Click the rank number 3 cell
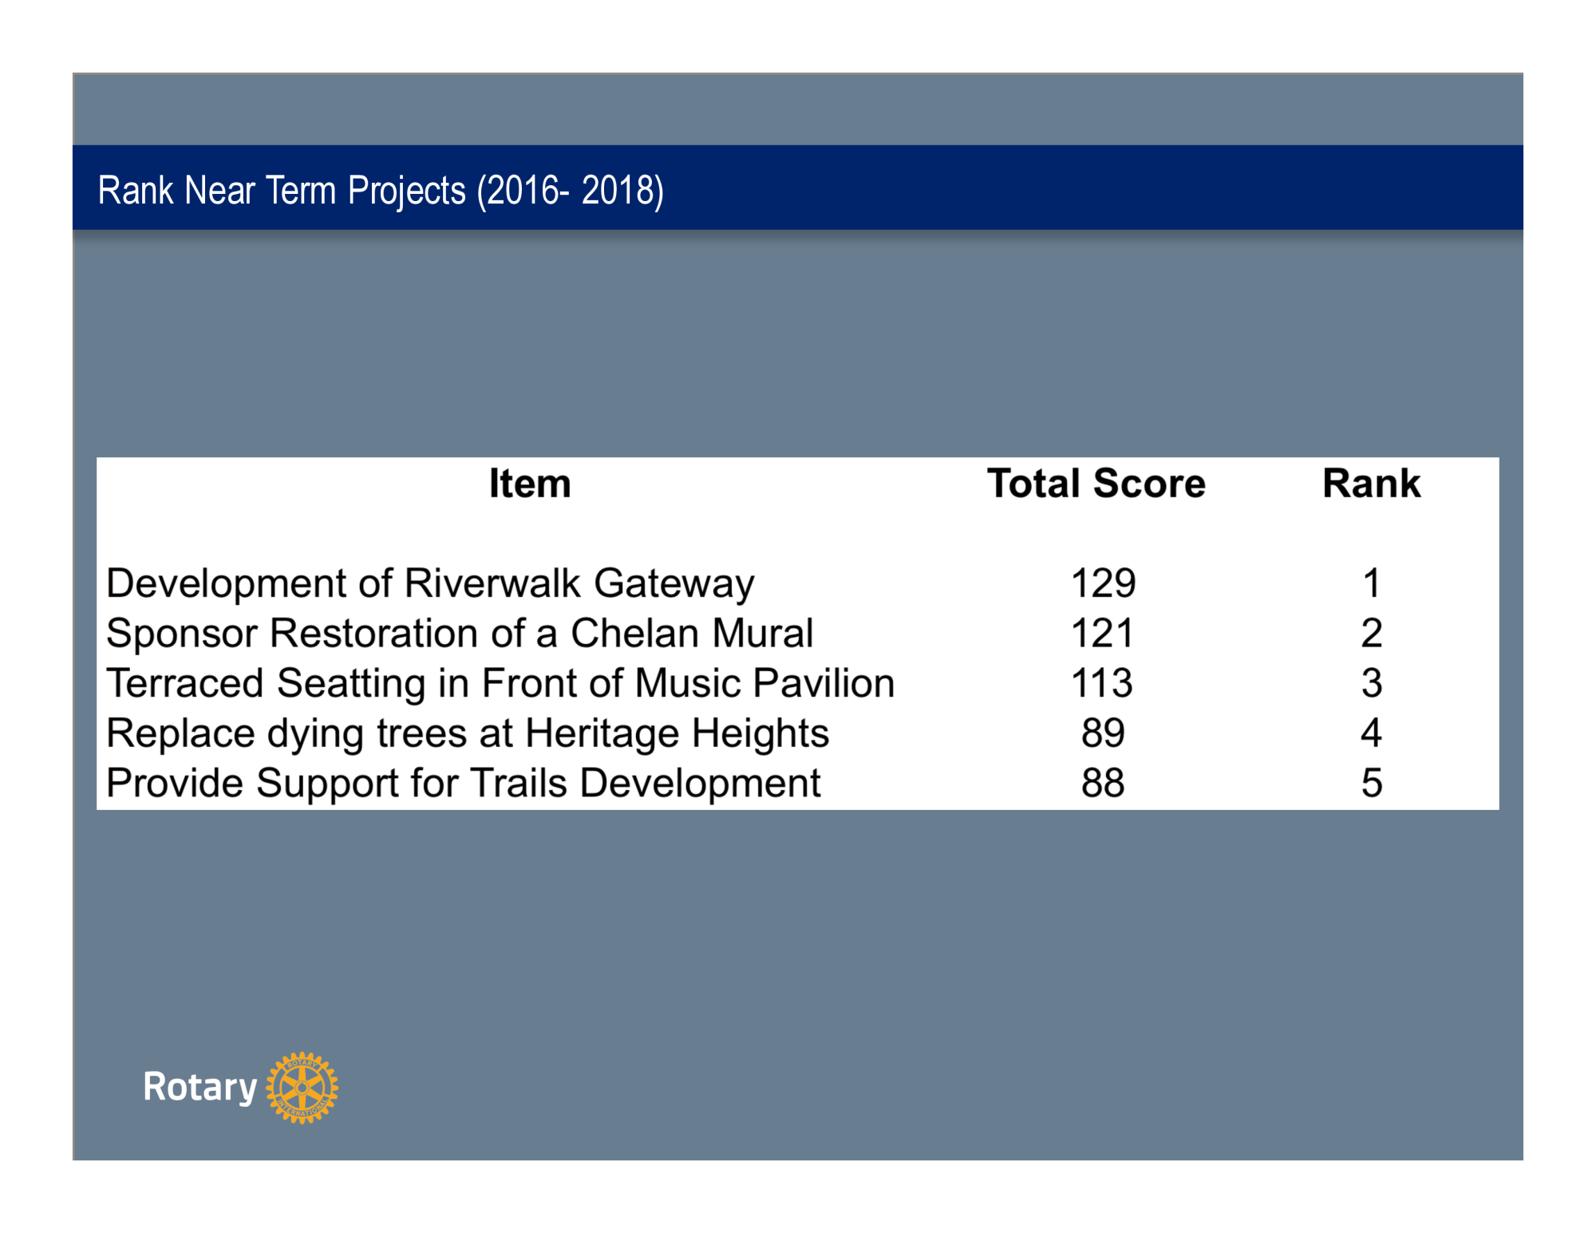This screenshot has width=1596, height=1233. pos(1371,684)
